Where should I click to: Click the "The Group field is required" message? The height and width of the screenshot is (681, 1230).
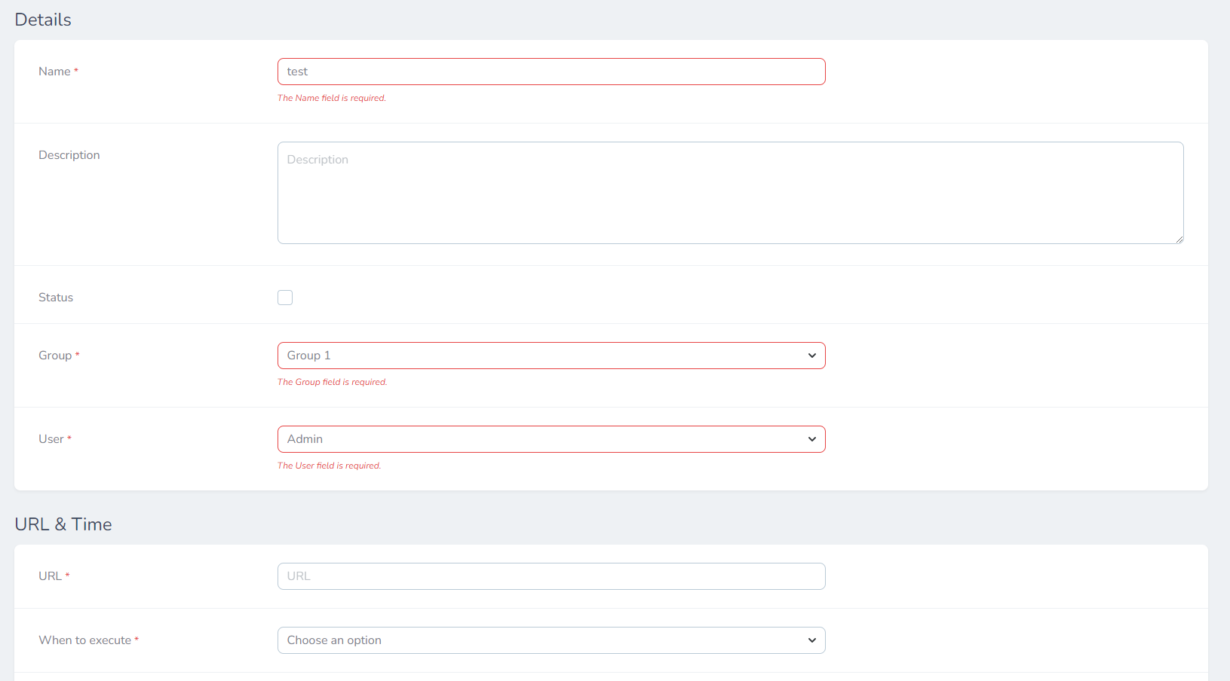point(332,382)
